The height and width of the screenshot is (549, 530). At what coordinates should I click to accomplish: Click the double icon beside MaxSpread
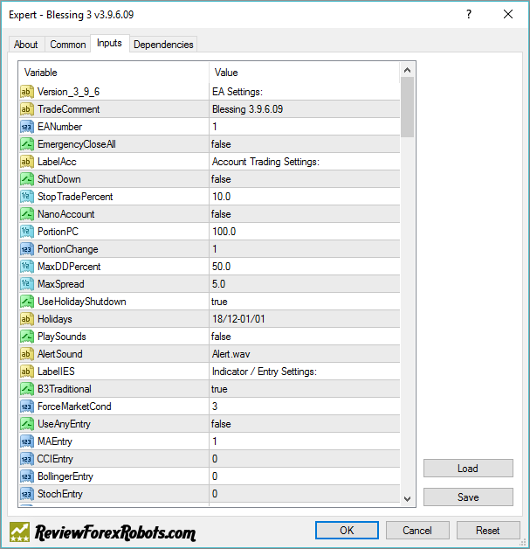point(27,284)
